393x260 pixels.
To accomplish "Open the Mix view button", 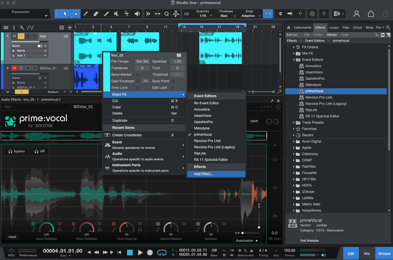I will pos(367,253).
